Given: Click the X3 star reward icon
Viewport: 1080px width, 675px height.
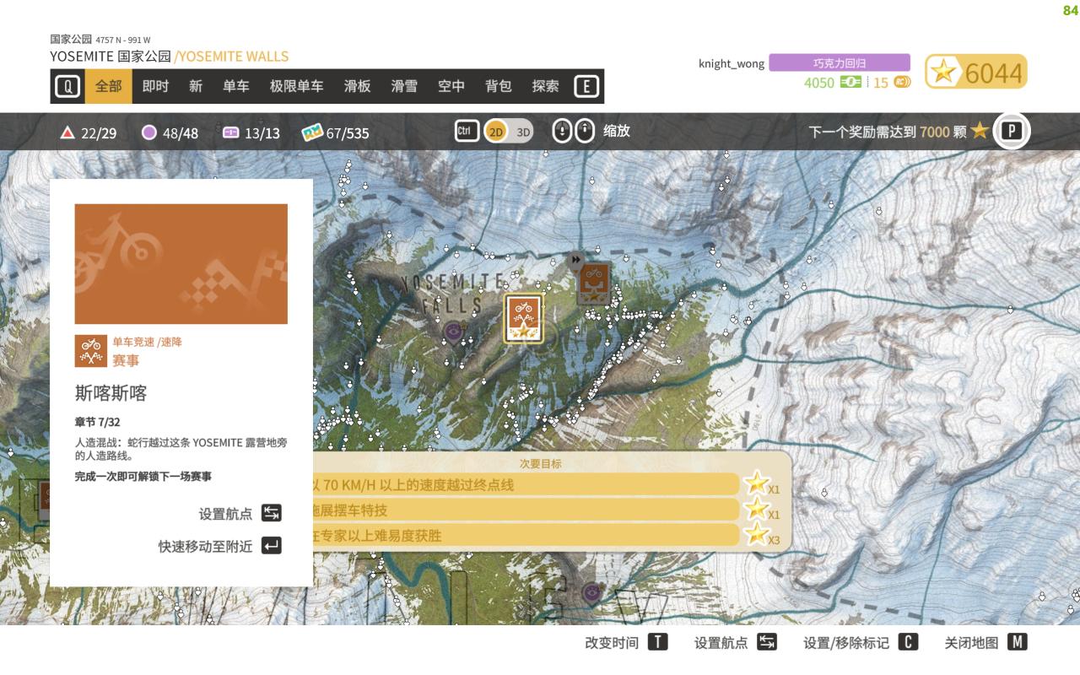Looking at the screenshot, I should (x=757, y=534).
